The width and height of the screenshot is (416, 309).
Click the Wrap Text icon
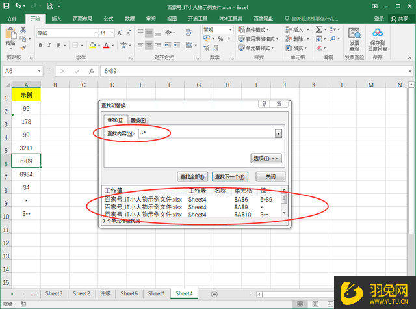(189, 33)
